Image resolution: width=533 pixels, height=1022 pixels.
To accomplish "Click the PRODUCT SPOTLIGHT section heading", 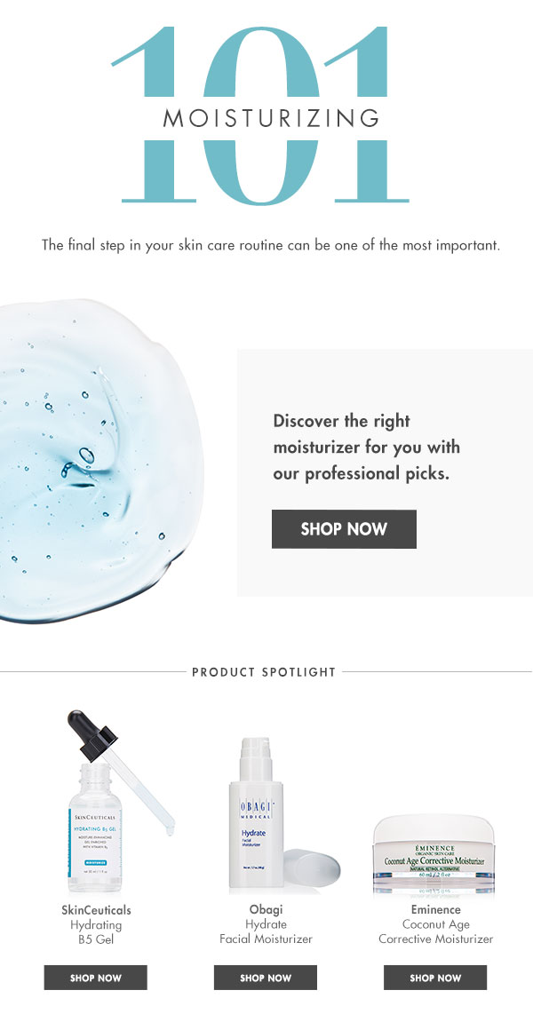I will (264, 672).
